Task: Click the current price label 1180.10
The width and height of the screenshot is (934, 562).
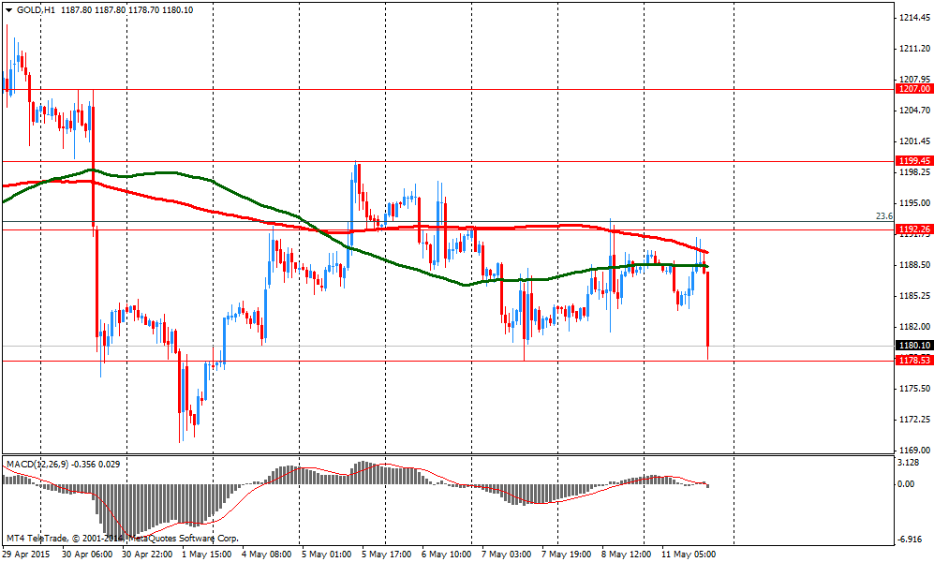Action: pos(914,346)
